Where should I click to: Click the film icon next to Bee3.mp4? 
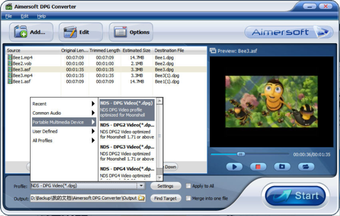click(x=10, y=75)
